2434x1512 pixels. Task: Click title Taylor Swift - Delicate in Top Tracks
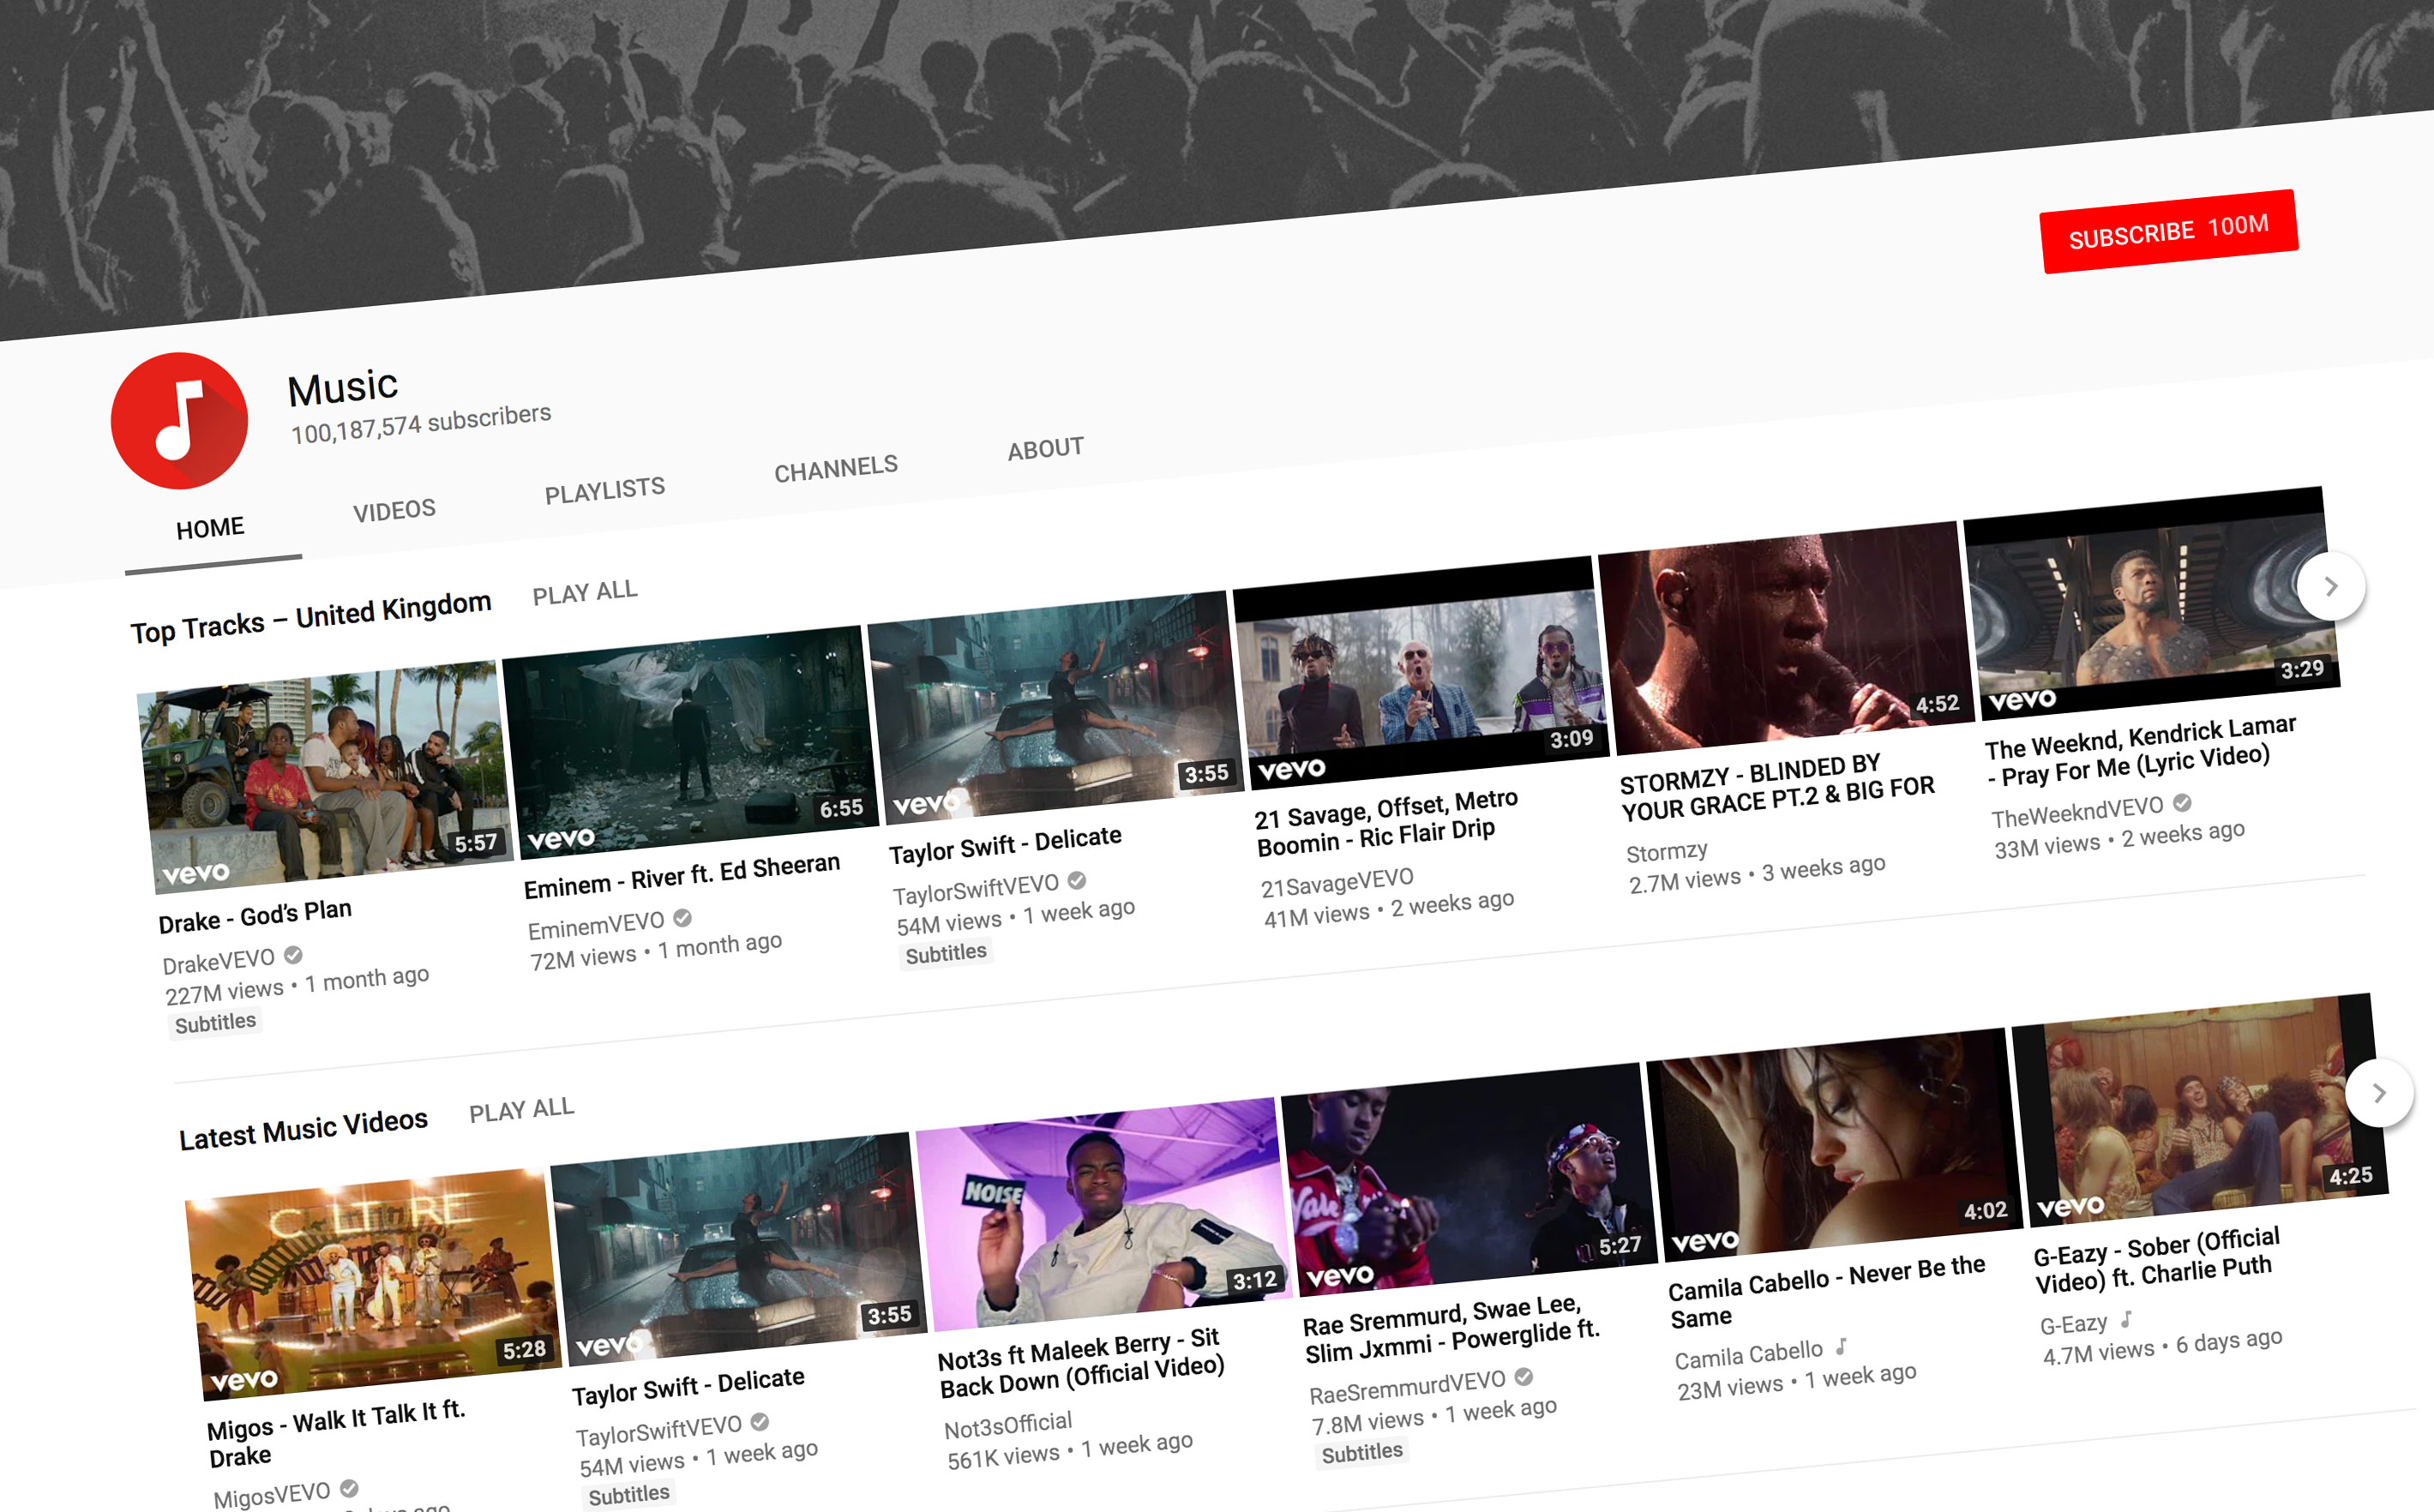[x=1005, y=844]
